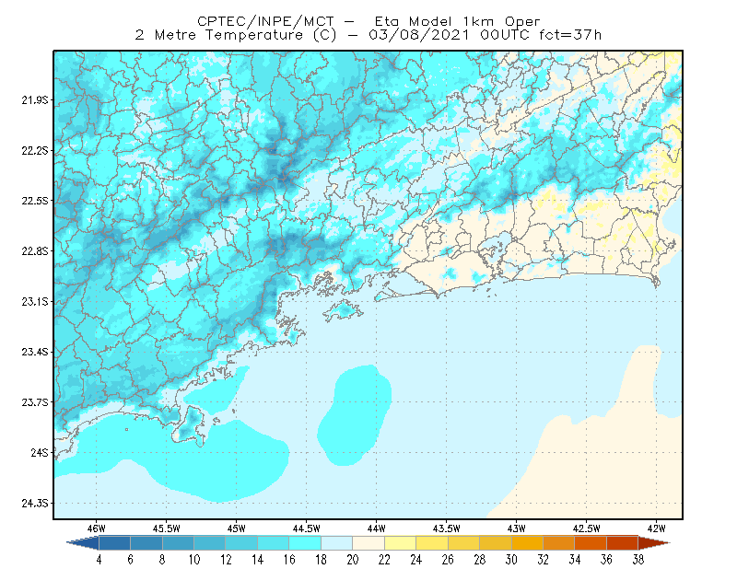Image resolution: width=737 pixels, height=569 pixels.
Task: Click the 42.5W longitude label
Action: click(587, 528)
